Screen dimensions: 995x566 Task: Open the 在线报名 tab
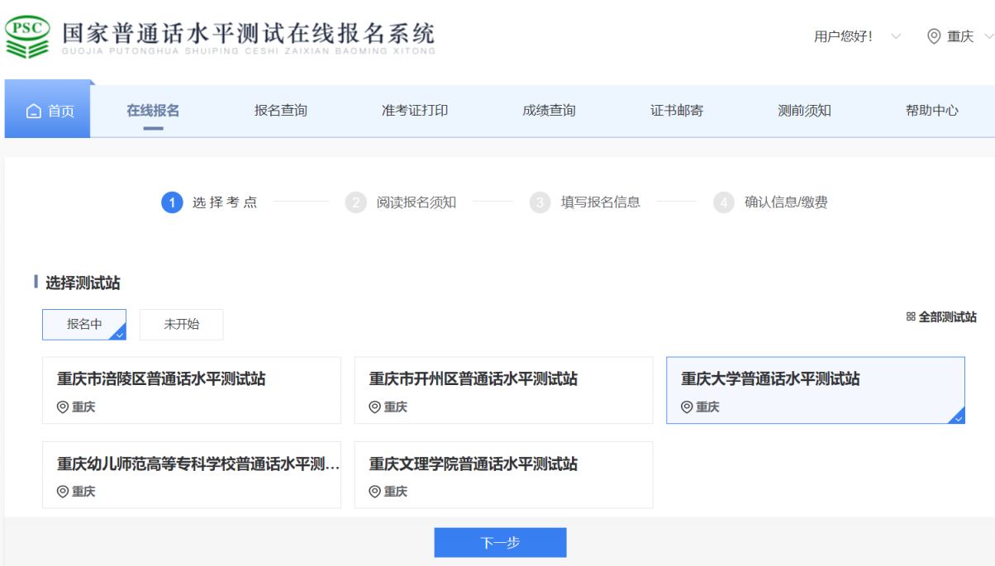point(153,111)
